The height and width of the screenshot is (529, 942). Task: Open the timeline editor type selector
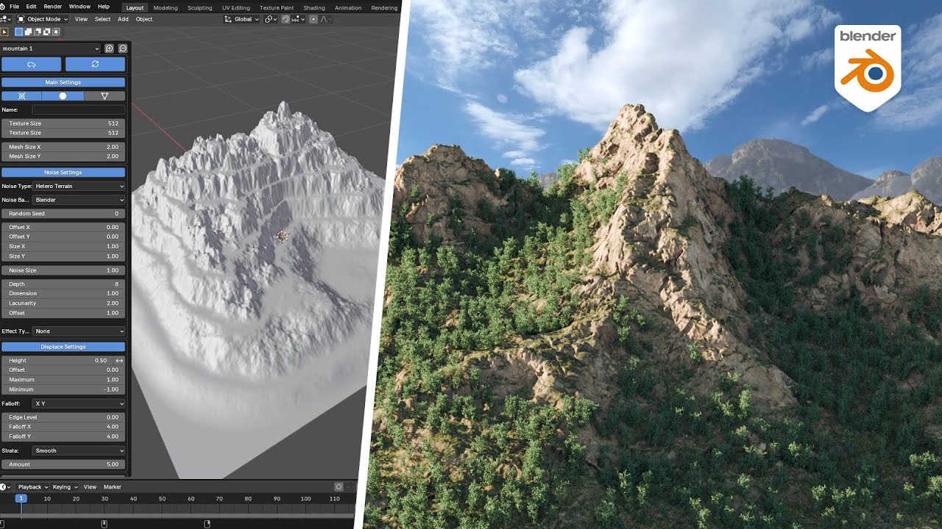(x=6, y=486)
